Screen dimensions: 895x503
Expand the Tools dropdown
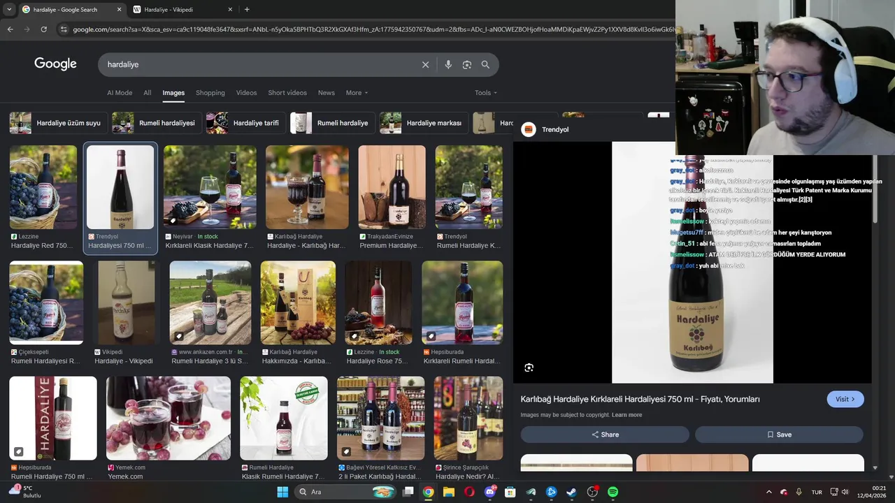(486, 93)
